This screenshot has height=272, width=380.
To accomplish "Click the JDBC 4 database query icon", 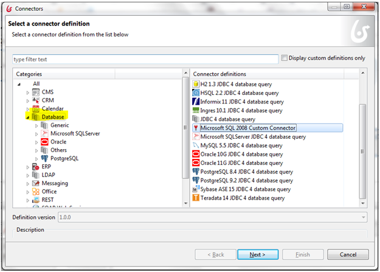I will point(196,119).
